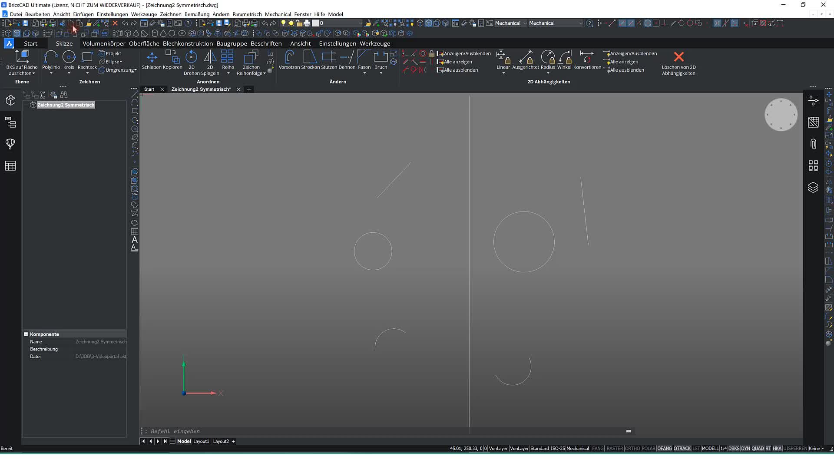Image resolution: width=834 pixels, height=469 pixels.
Task: Close the Zeichnung2 Symmetrisch document tab
Action: 238,89
